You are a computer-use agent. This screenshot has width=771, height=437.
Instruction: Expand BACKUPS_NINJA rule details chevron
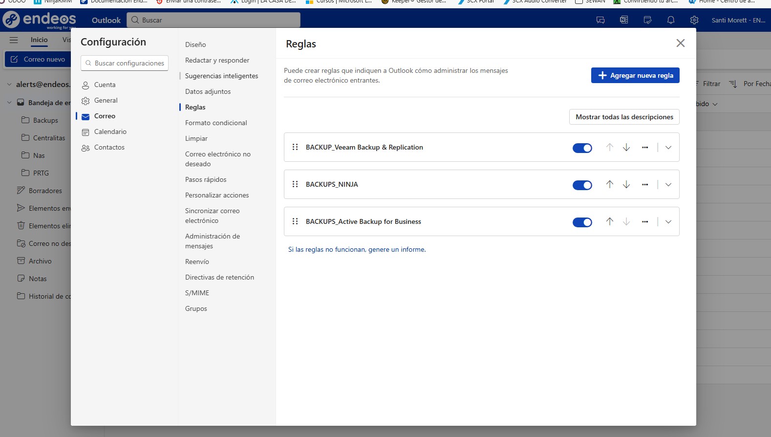click(x=668, y=184)
